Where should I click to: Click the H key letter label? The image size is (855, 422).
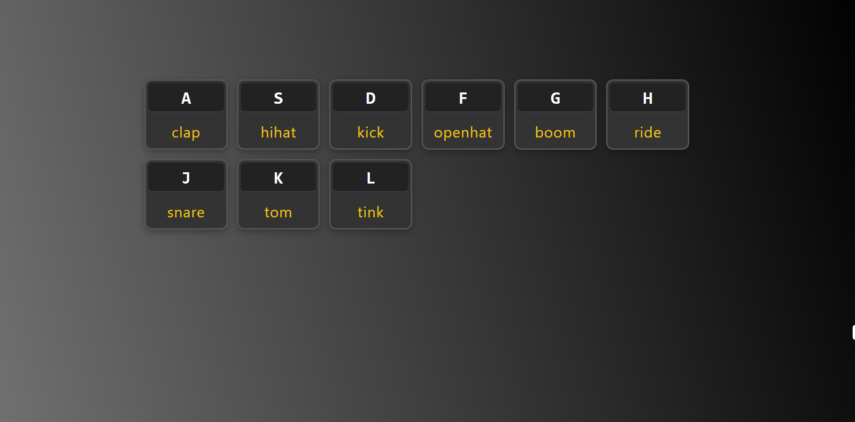647,98
